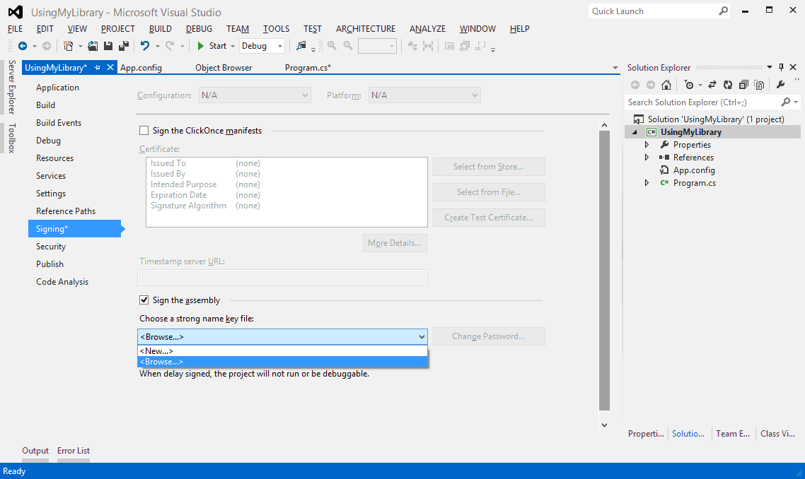Screen dimensions: 805x479
Task: Click the Collapse All icon in Solution Explorer
Action: point(743,84)
